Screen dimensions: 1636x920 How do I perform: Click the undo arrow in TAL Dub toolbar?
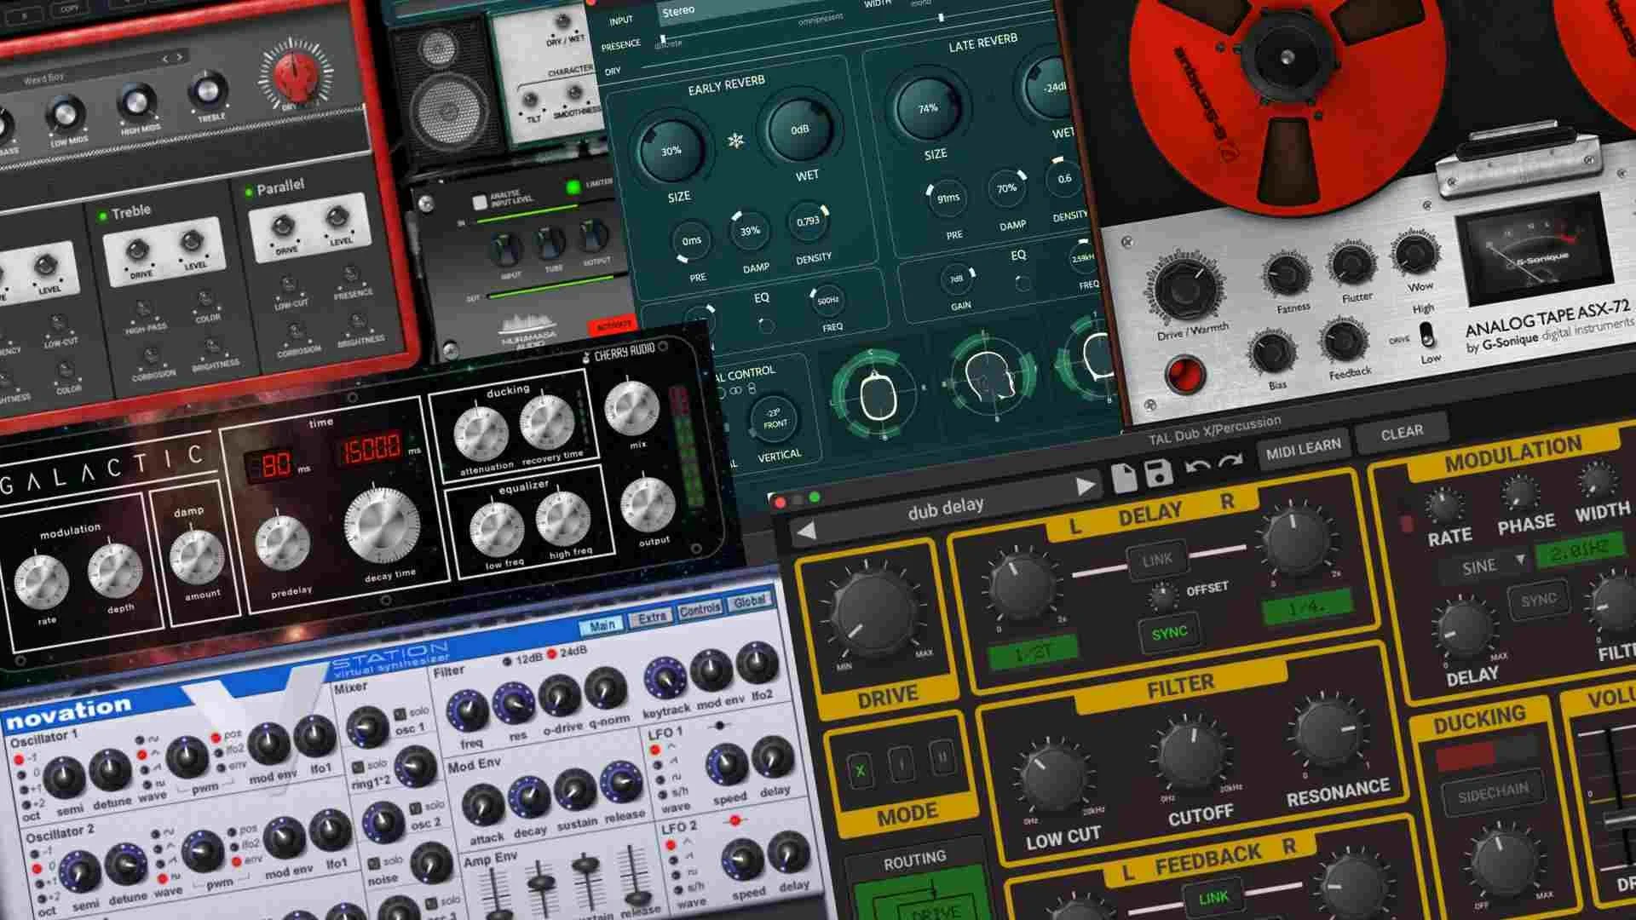[1198, 466]
